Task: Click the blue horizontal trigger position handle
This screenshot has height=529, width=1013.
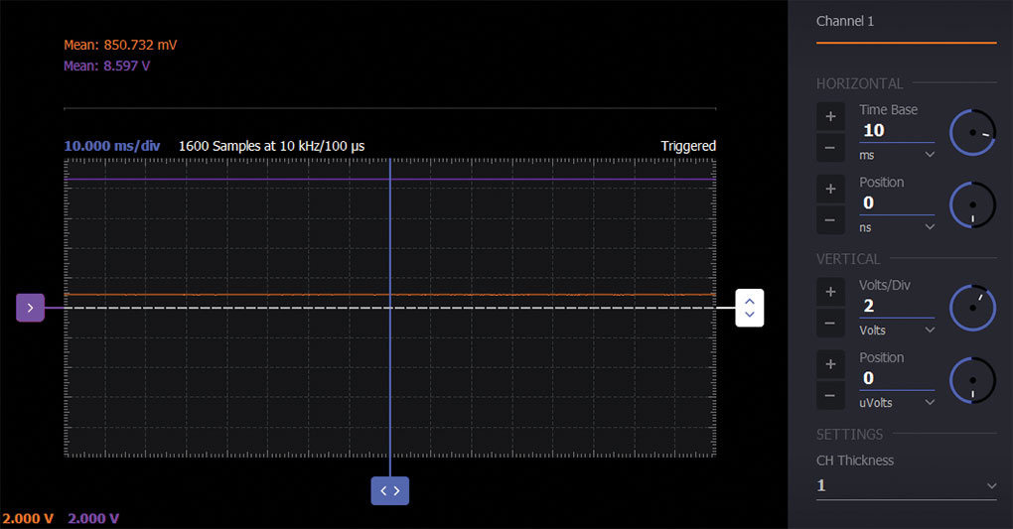Action: (390, 491)
